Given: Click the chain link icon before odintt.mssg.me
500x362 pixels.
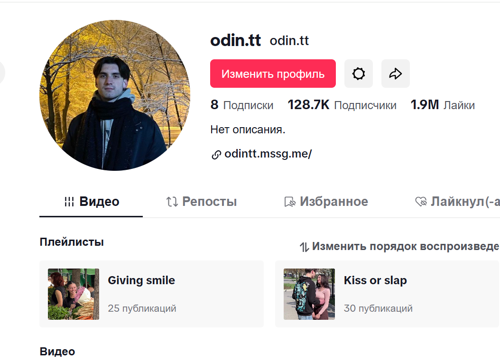Looking at the screenshot, I should pos(216,154).
